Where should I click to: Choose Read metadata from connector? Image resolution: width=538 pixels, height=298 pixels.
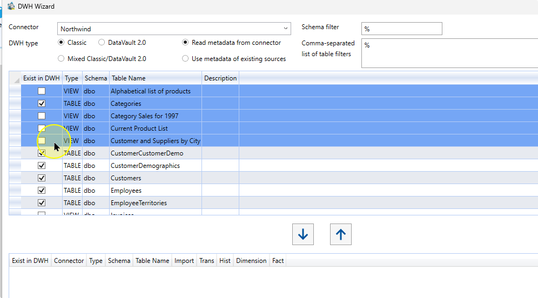pos(185,43)
